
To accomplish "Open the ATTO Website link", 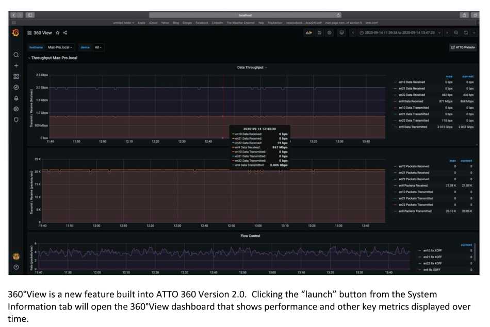I will (x=463, y=47).
